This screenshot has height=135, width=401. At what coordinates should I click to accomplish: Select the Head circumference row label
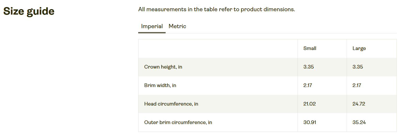click(171, 104)
